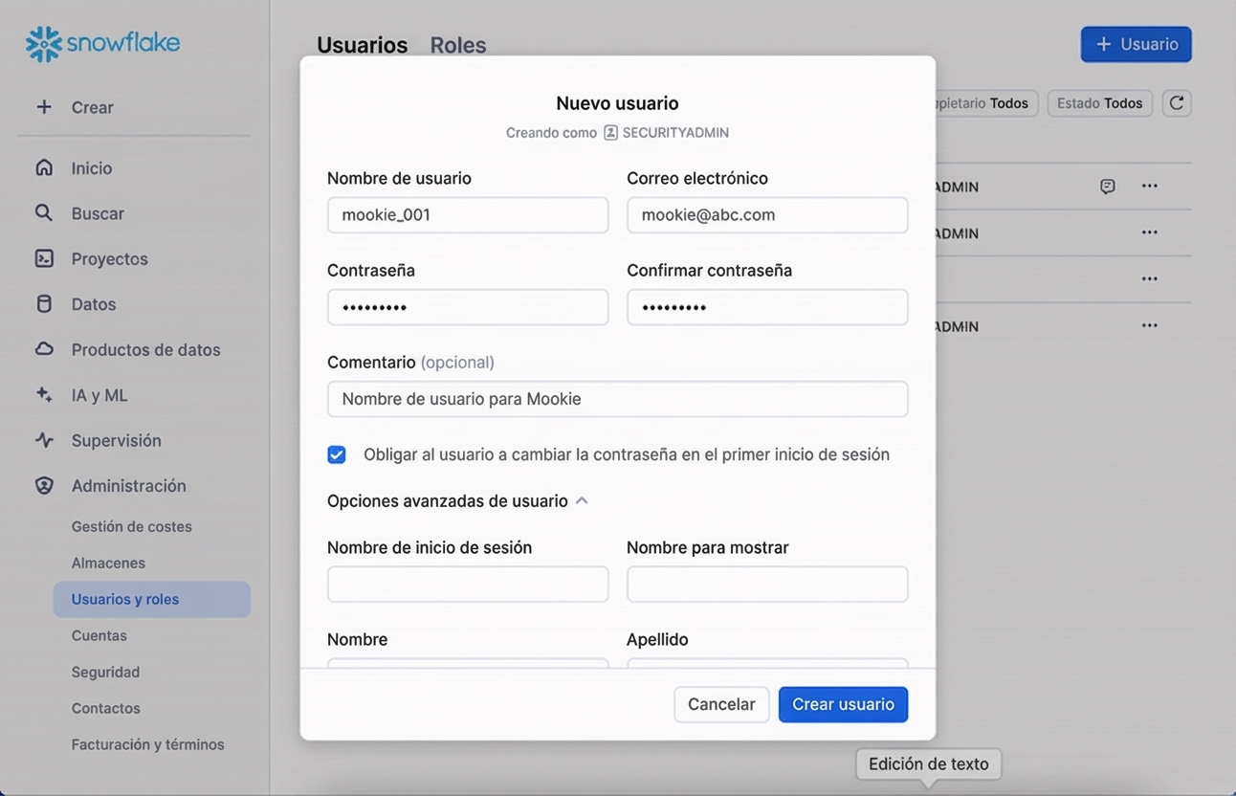Click the Cancelar button

(x=721, y=704)
